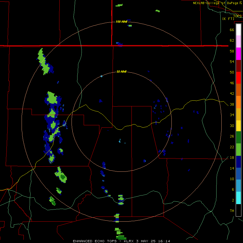Viewport: 243px width, 243px height.
Task: Click the ENHANCED ECHO TOPS product title
Action: pos(95,241)
